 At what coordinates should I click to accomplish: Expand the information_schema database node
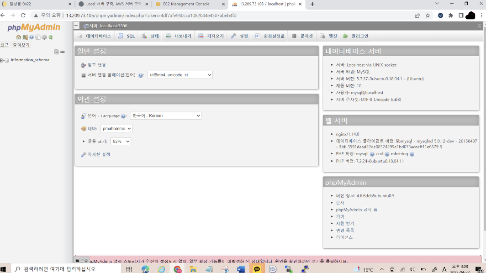pos(2,60)
